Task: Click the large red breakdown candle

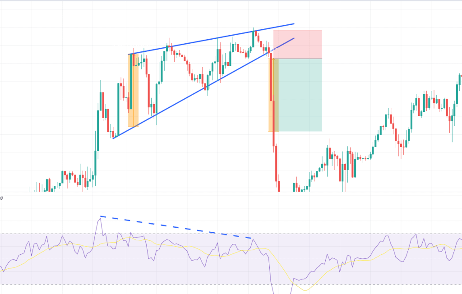Action: click(x=272, y=81)
